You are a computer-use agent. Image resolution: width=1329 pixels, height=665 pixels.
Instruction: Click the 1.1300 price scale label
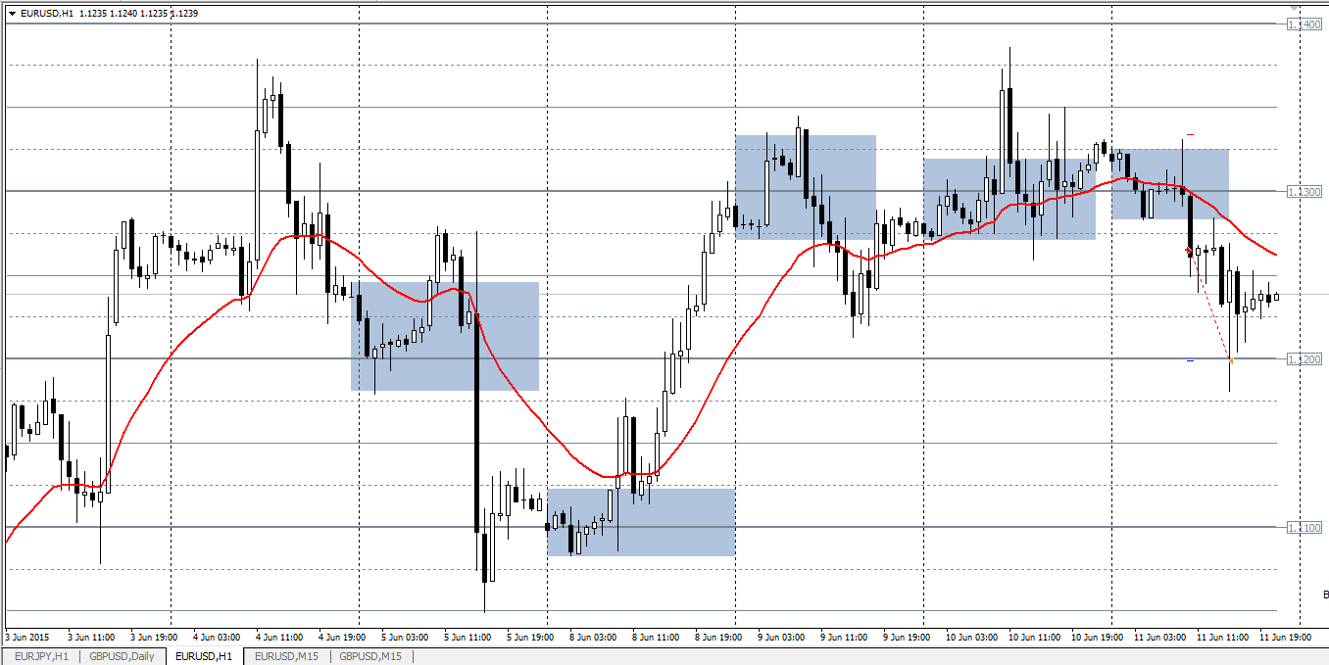(1304, 192)
